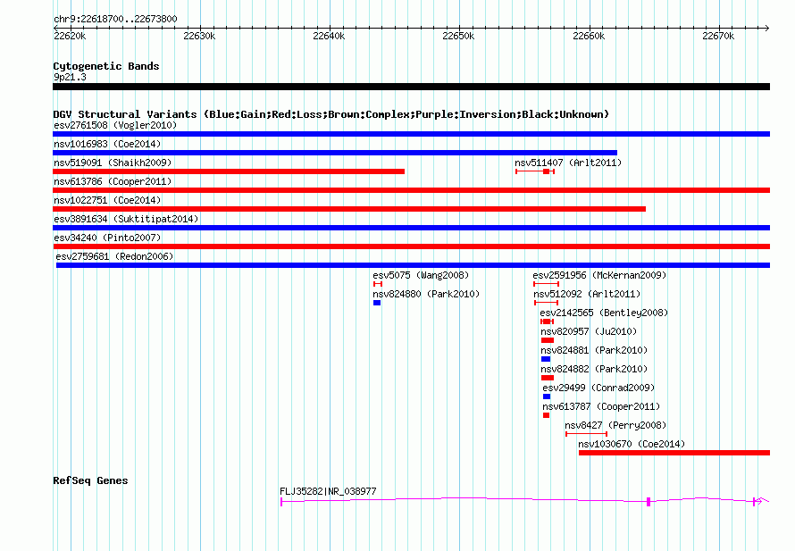This screenshot has height=551, width=795.
Task: Open the nsv1016983 (Coe2014) variant label
Action: [107, 144]
